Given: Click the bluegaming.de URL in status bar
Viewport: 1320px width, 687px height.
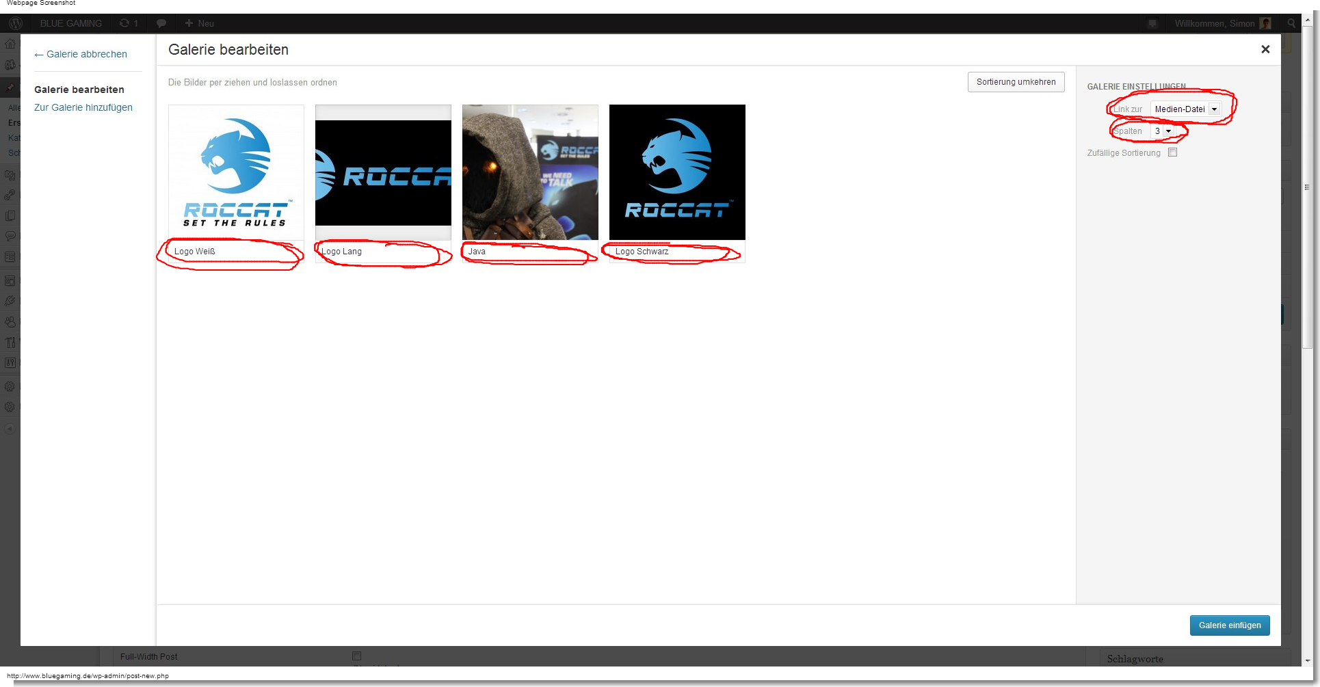Looking at the screenshot, I should 88,676.
